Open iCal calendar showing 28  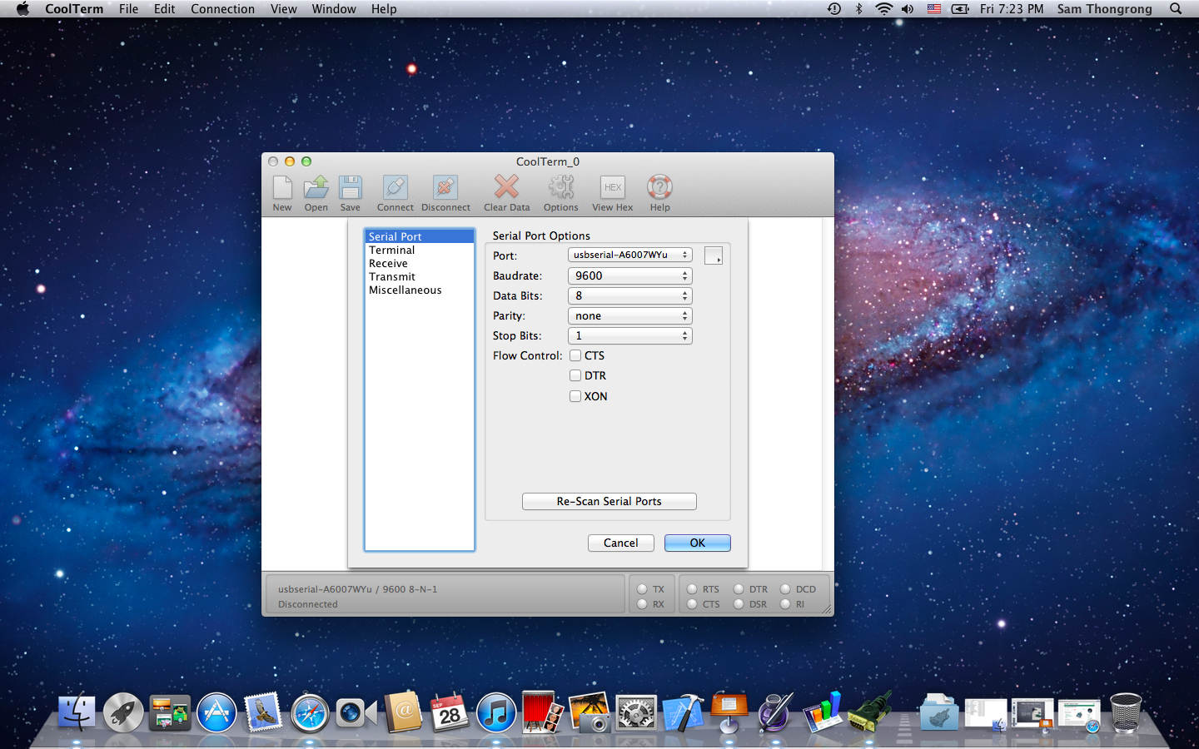coord(450,713)
